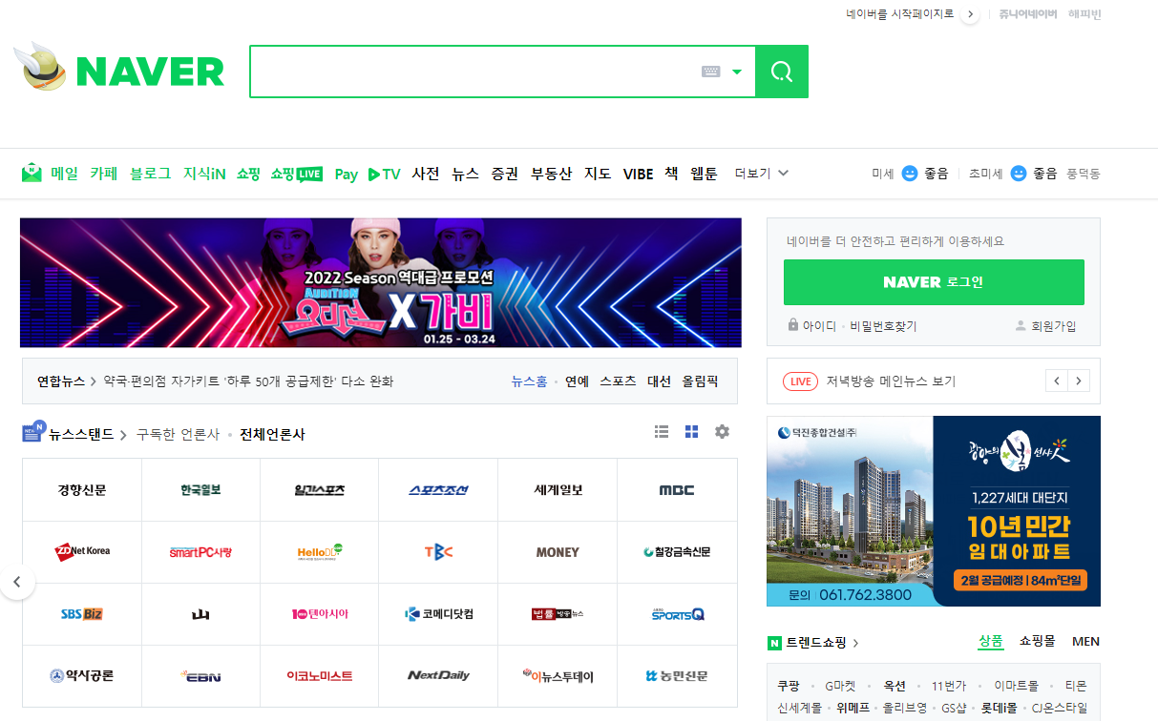Go to 쇼핑LIVE
Image resolution: width=1158 pixels, height=721 pixels.
click(x=297, y=174)
